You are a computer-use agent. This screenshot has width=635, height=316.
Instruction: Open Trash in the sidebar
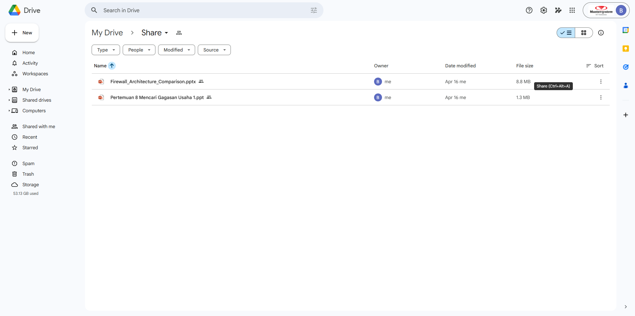coord(28,174)
